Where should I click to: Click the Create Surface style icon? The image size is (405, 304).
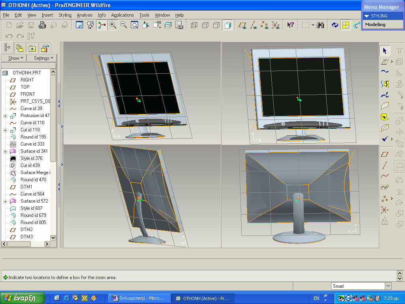(x=384, y=106)
